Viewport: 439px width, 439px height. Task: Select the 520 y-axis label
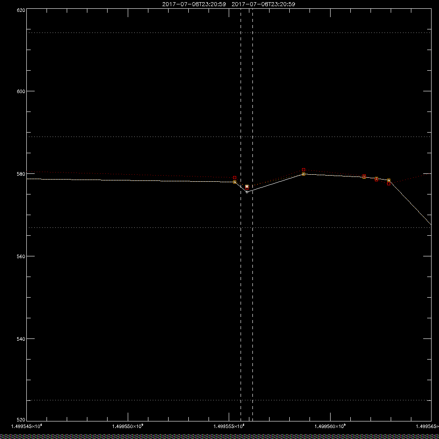point(21,420)
